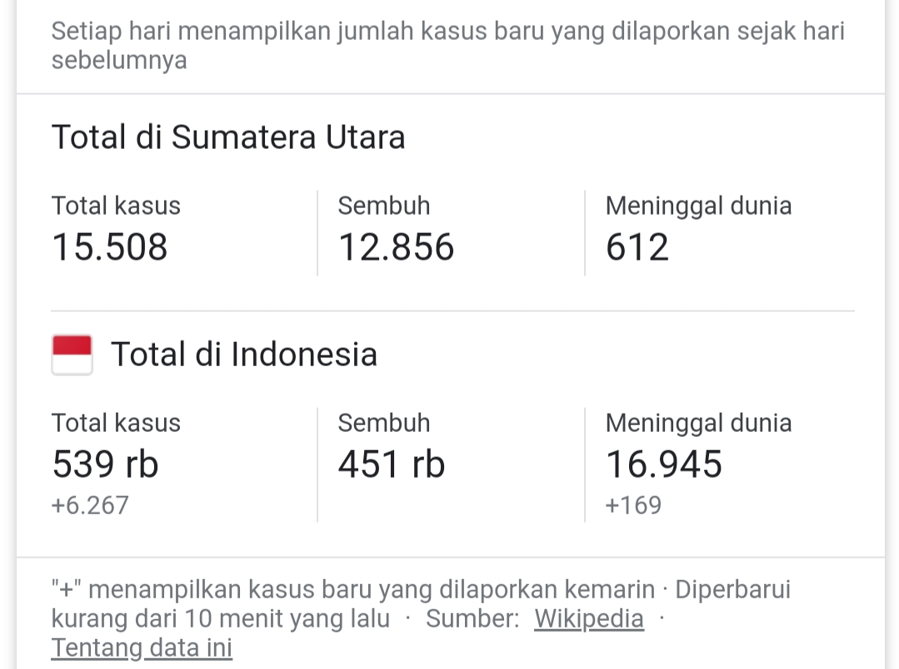The height and width of the screenshot is (669, 899).
Task: Click Indonesia total cases value 539 rb
Action: [x=105, y=463]
